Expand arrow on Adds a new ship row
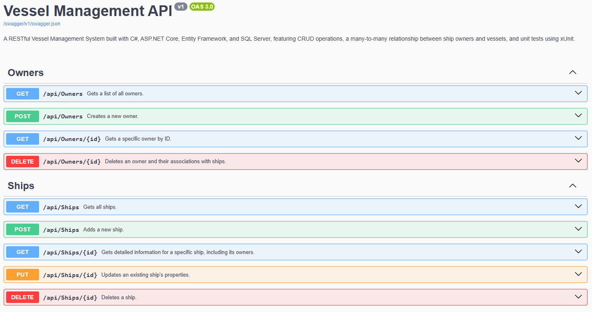This screenshot has height=312, width=592. pyautogui.click(x=578, y=229)
